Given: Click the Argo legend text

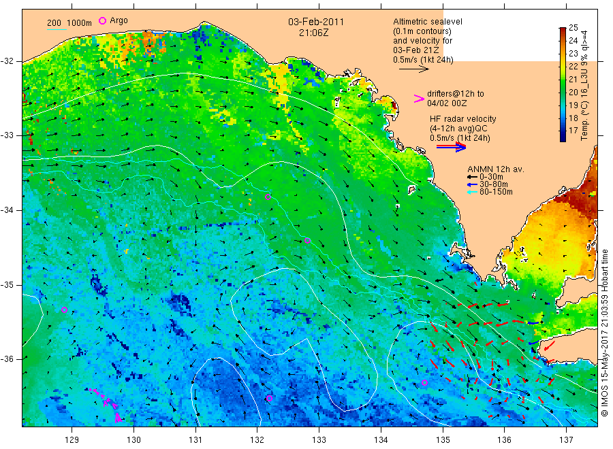Looking at the screenshot, I should click(119, 20).
